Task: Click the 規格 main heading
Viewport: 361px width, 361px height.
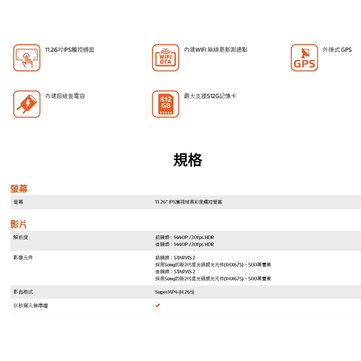Action: (187, 160)
